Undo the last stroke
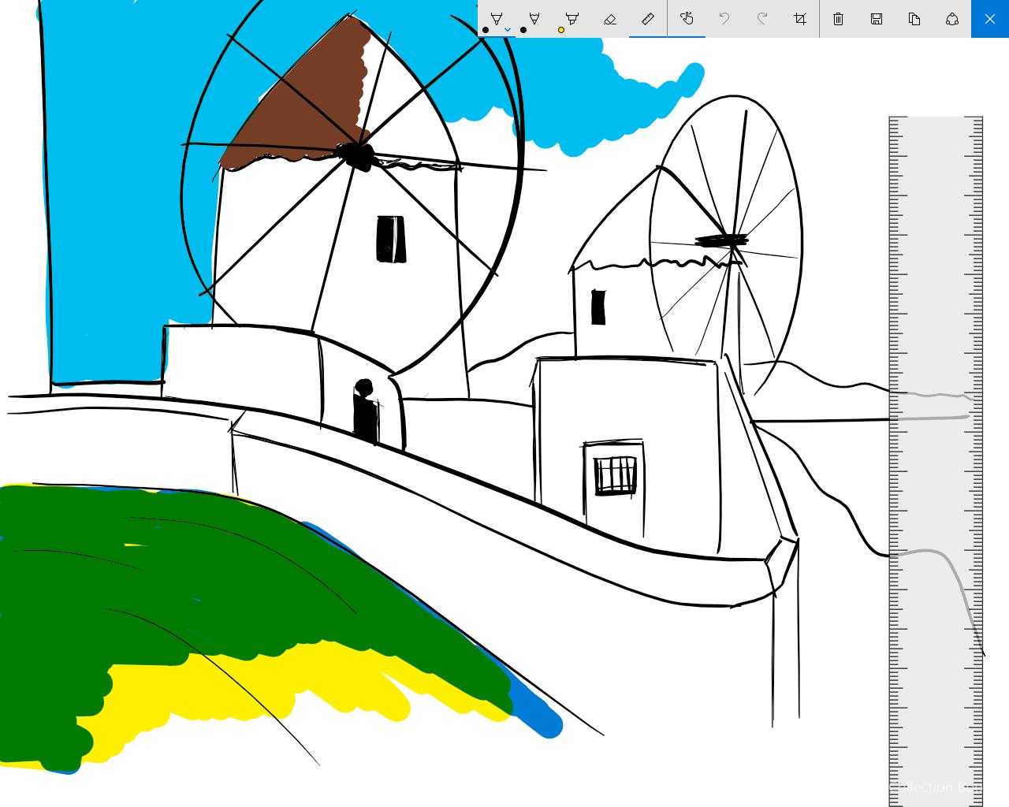The image size is (1009, 807). 724,19
